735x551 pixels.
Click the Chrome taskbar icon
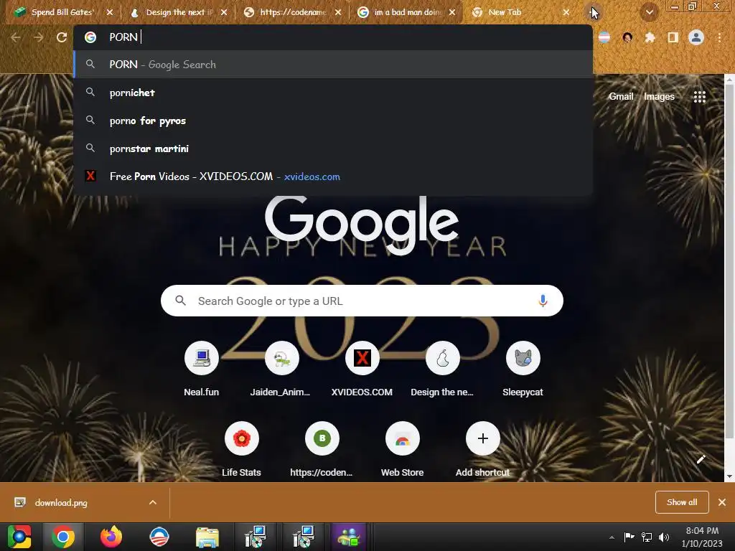point(63,537)
